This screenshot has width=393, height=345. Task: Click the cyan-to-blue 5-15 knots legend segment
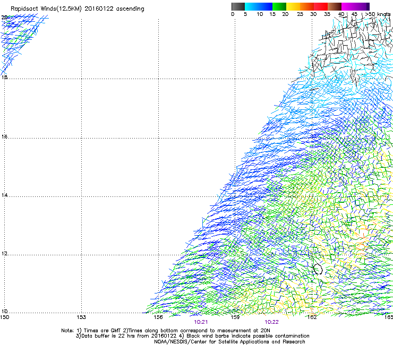coord(259,6)
